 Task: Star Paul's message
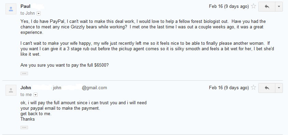(253, 6)
